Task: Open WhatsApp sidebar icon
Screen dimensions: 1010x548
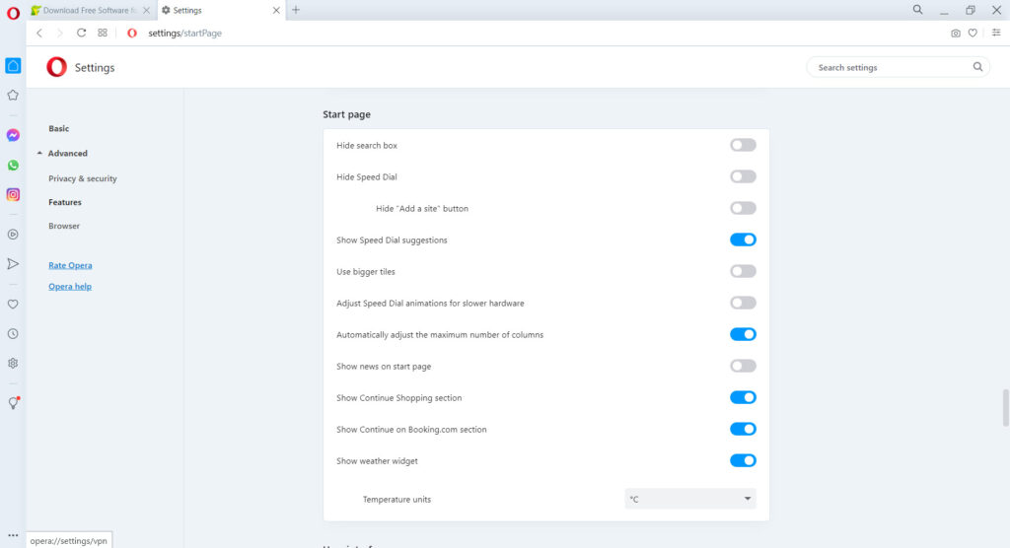Action: pos(13,166)
